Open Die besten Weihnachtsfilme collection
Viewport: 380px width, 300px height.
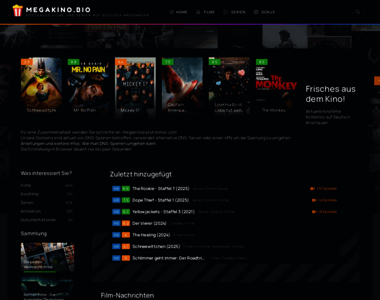(47, 257)
